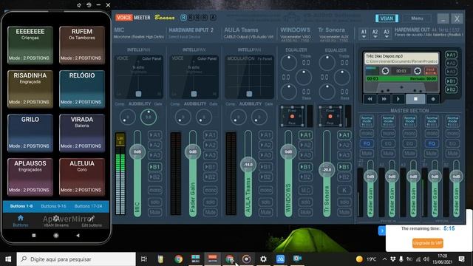Screen dimensions: 473x266
Task: Open the Buttons home icon in phone app
Action: [x=21, y=220]
